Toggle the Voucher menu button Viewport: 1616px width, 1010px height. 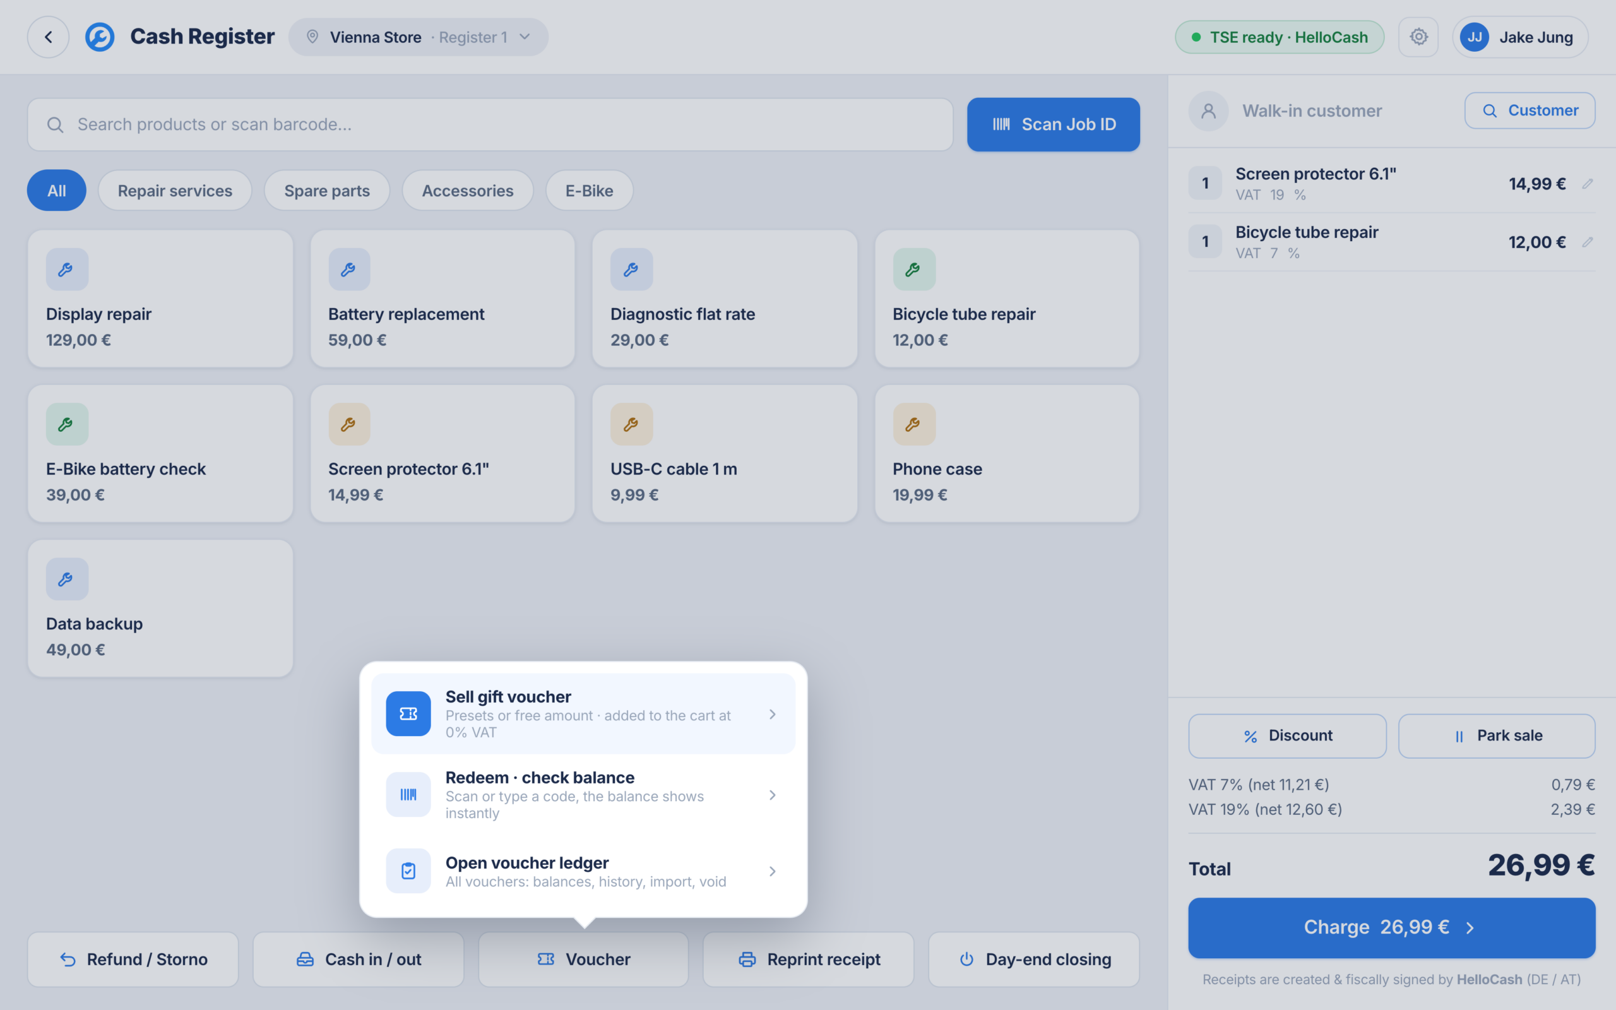583,959
